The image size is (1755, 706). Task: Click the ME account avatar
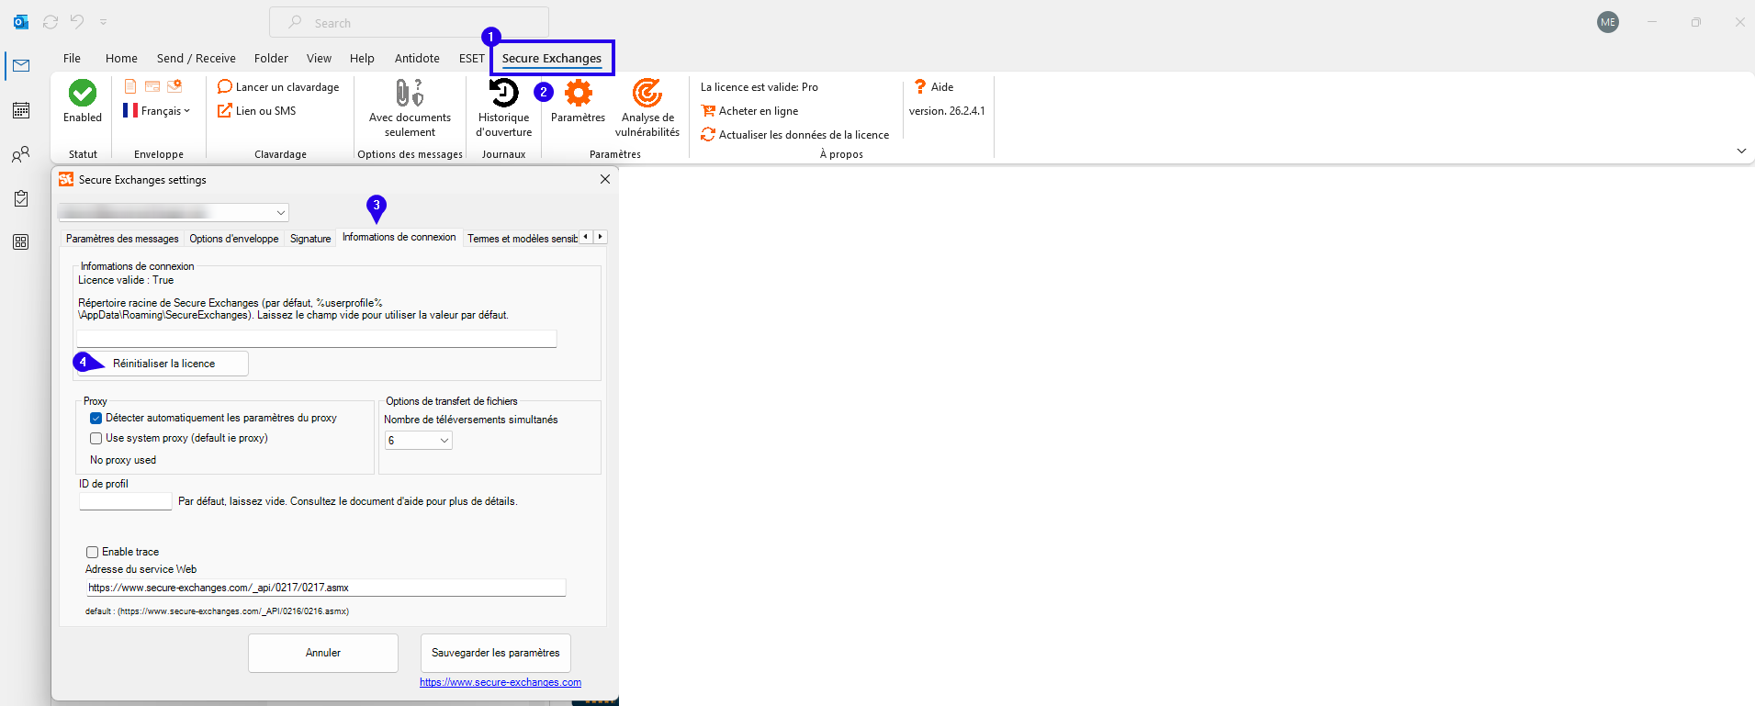pyautogui.click(x=1608, y=22)
